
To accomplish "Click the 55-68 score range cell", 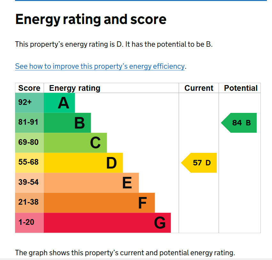I will pos(29,163).
